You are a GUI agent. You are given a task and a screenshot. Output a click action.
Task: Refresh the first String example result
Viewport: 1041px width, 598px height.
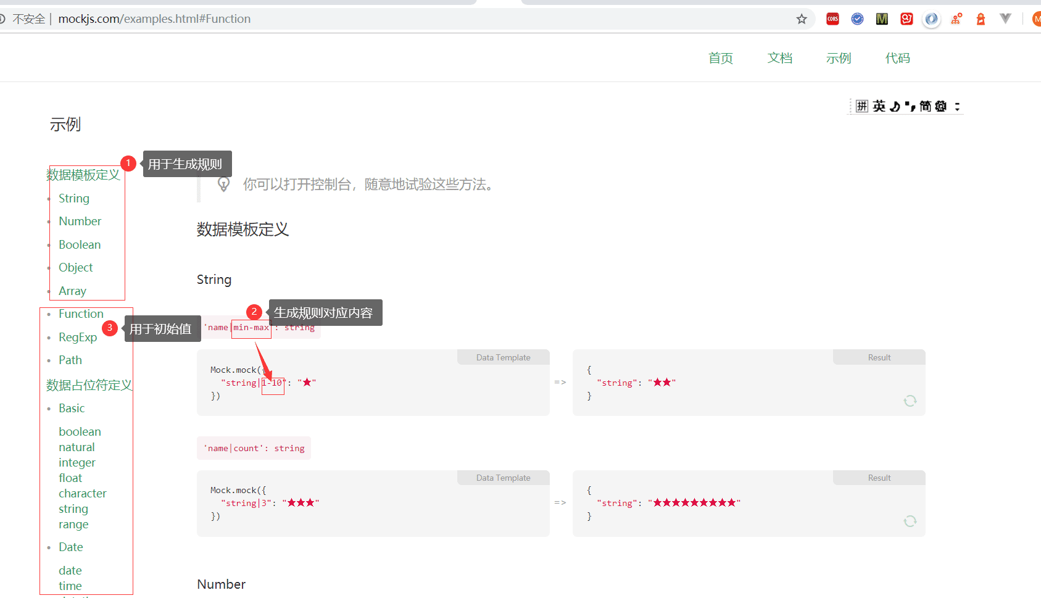click(x=910, y=401)
